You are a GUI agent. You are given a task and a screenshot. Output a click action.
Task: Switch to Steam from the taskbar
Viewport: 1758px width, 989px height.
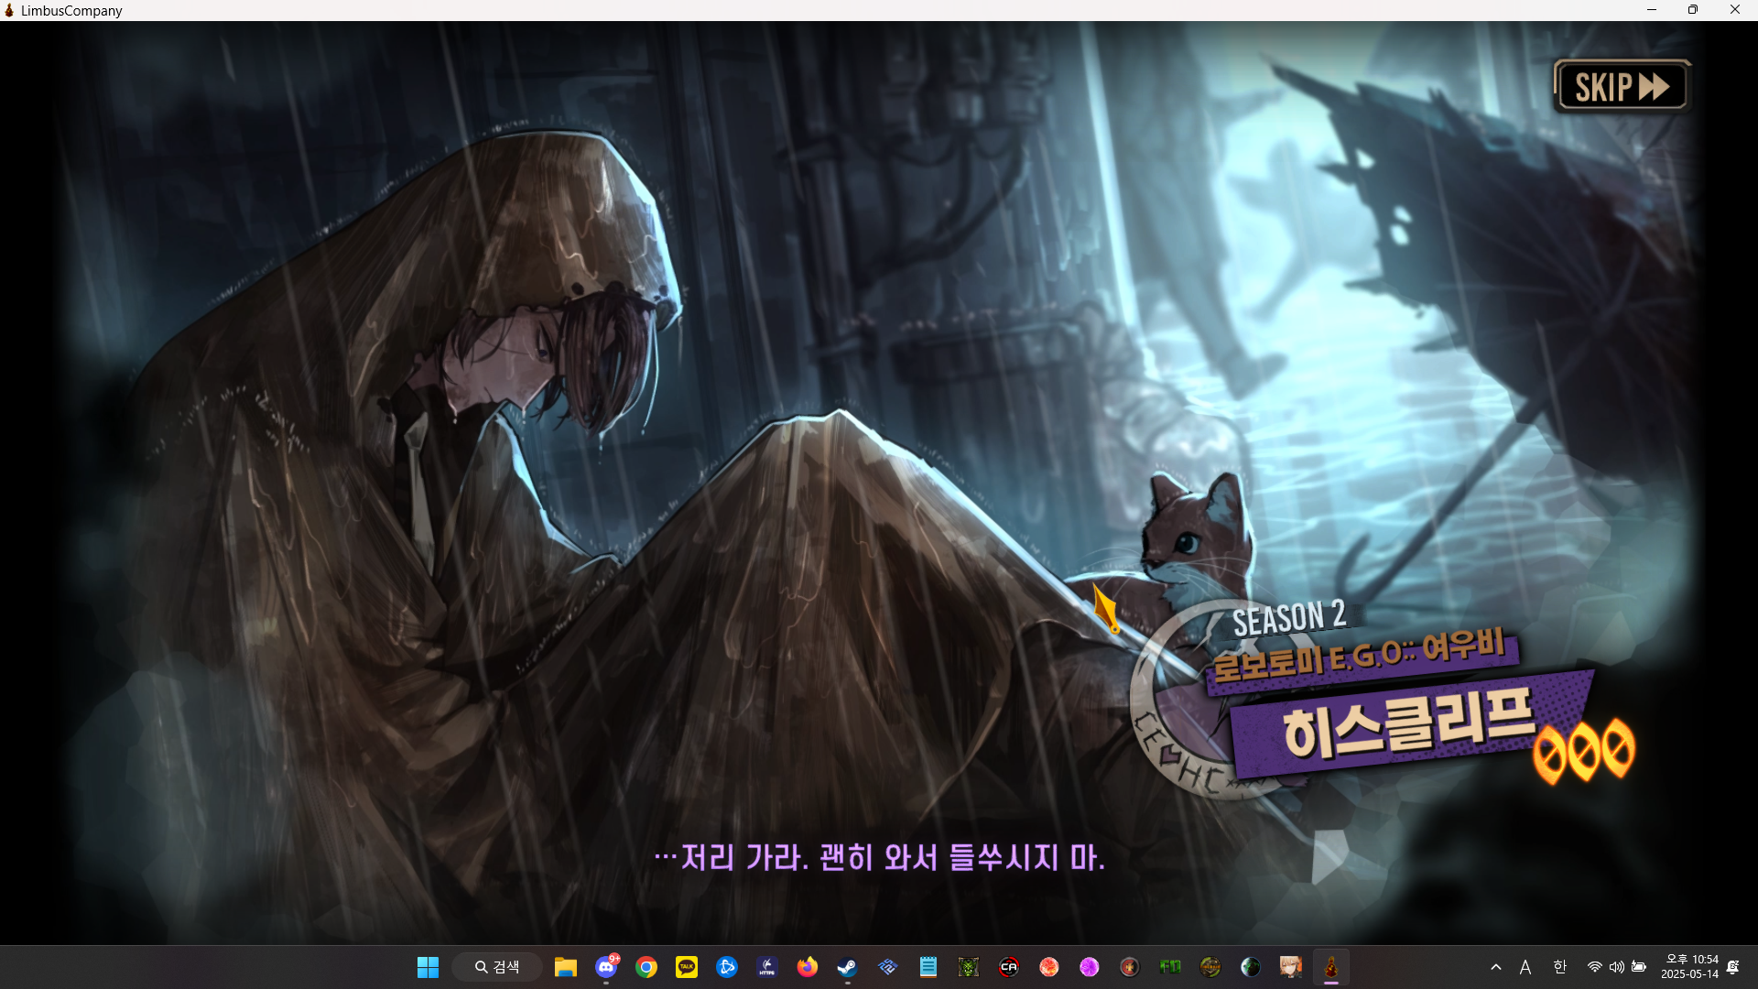tap(847, 967)
